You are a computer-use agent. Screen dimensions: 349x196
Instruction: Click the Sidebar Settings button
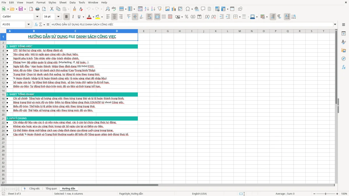coord(343,25)
